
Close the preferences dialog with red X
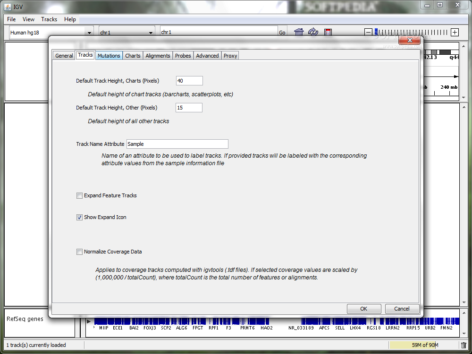pos(409,40)
